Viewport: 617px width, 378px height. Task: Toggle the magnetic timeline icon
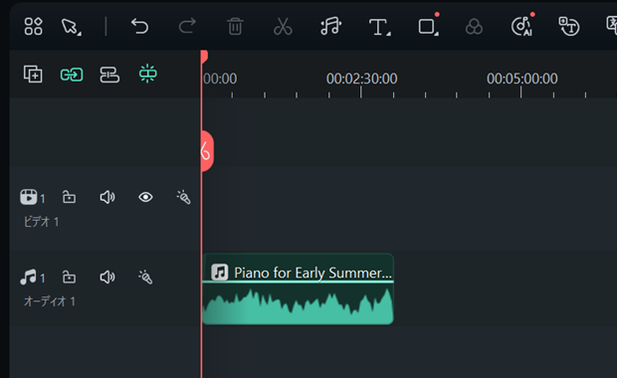109,75
